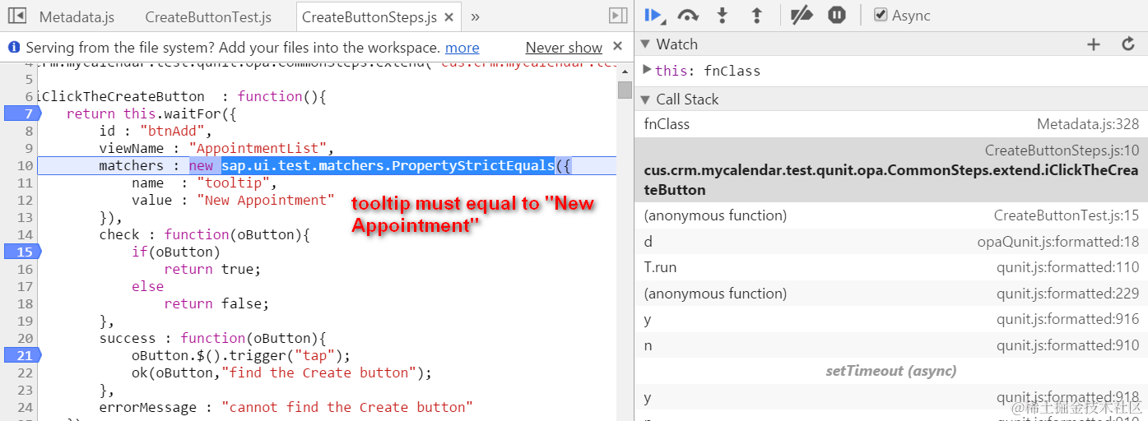Open the qunit.js:formatted:916 link
1148x421 pixels.
(x=1068, y=319)
